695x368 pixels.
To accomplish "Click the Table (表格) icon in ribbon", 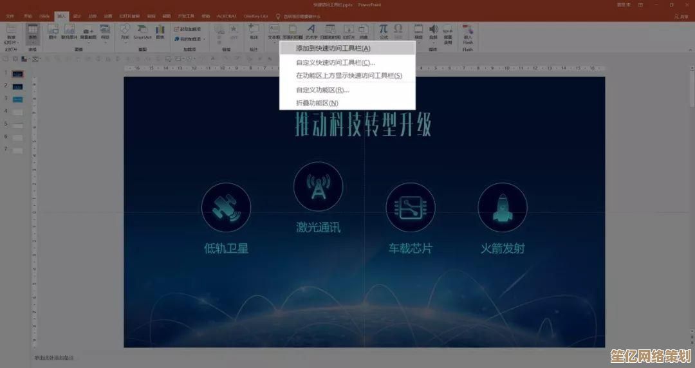I will pos(32,32).
